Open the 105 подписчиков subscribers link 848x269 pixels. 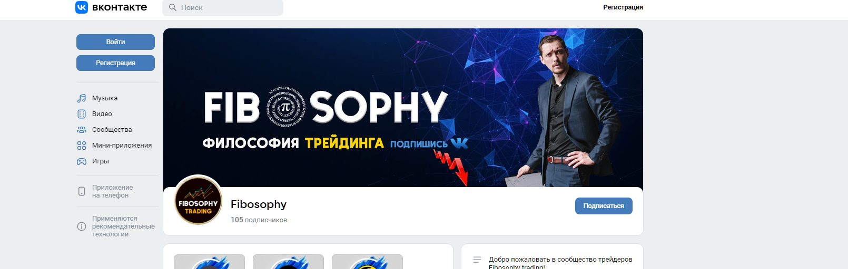coord(259,220)
